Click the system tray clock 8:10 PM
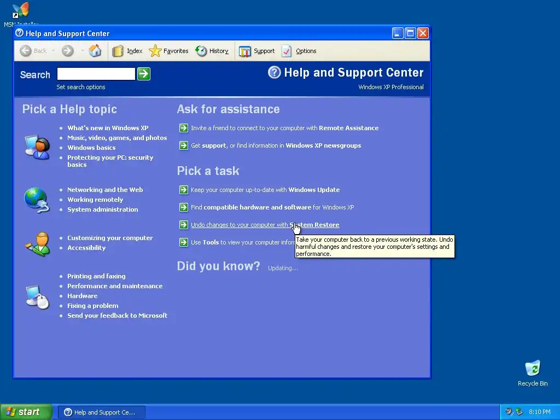Image resolution: width=560 pixels, height=420 pixels. 540,412
